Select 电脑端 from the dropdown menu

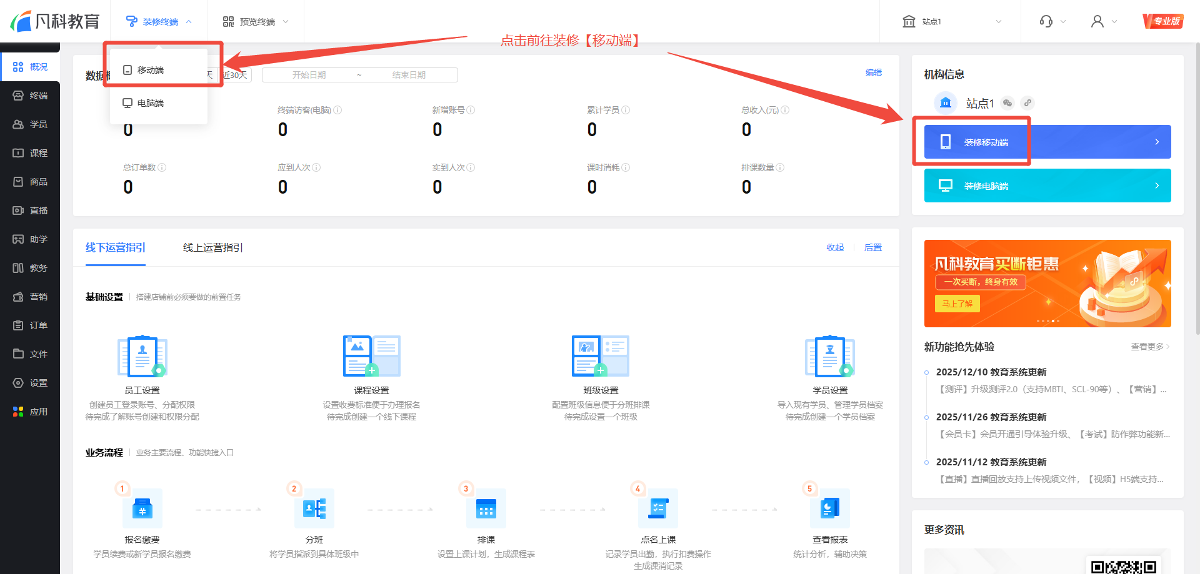[x=150, y=103]
